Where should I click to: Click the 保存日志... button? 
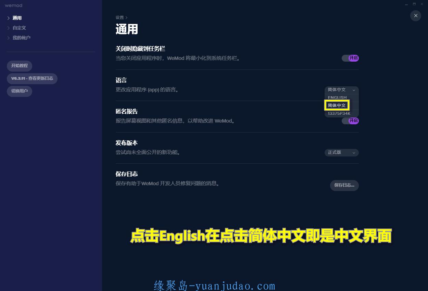tap(344, 185)
